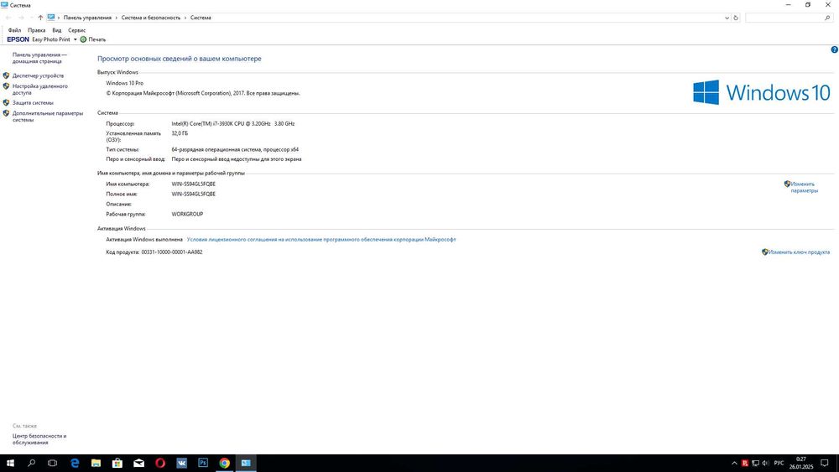Click Изменить ключ продукта link
Image resolution: width=839 pixels, height=472 pixels.
(x=799, y=252)
